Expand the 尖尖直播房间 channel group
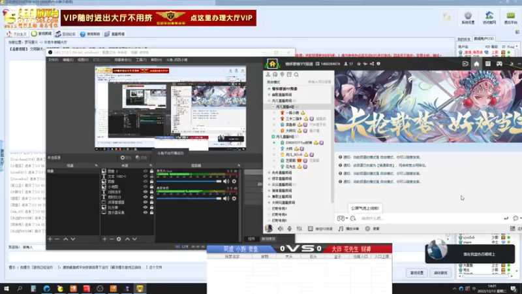Screen dimensions: 522x294 click(269, 185)
